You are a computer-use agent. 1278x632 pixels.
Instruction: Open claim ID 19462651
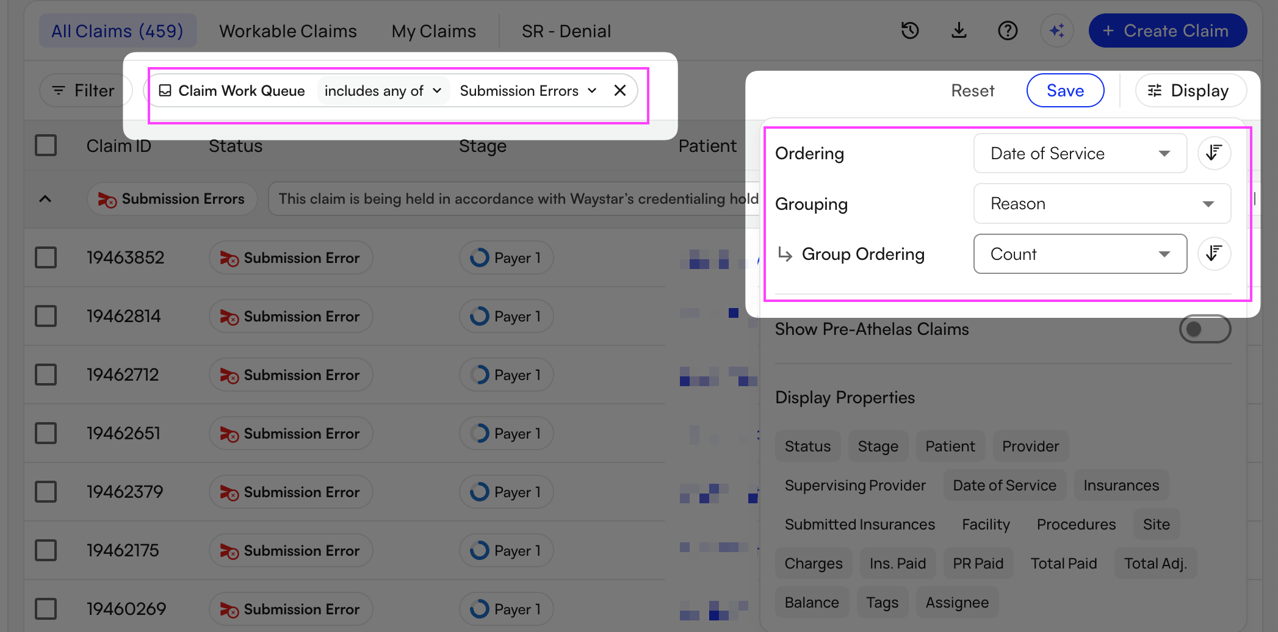[123, 433]
